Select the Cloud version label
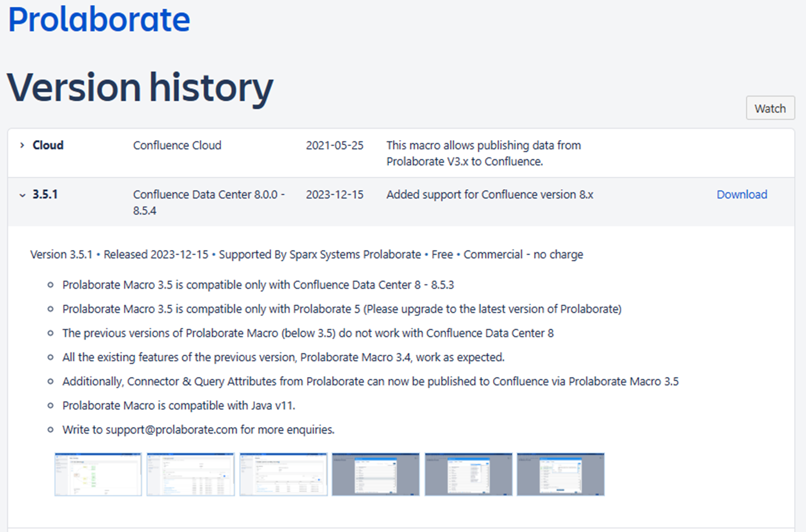The height and width of the screenshot is (532, 806). click(x=48, y=145)
